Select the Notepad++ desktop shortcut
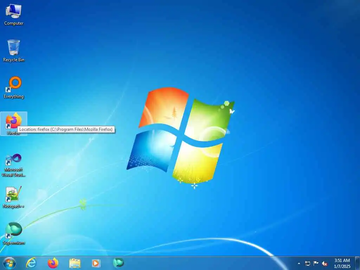This screenshot has width=360, height=270. coord(14,197)
